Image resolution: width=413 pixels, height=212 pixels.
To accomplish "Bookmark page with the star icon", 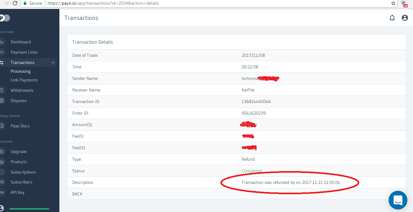I will point(393,3).
